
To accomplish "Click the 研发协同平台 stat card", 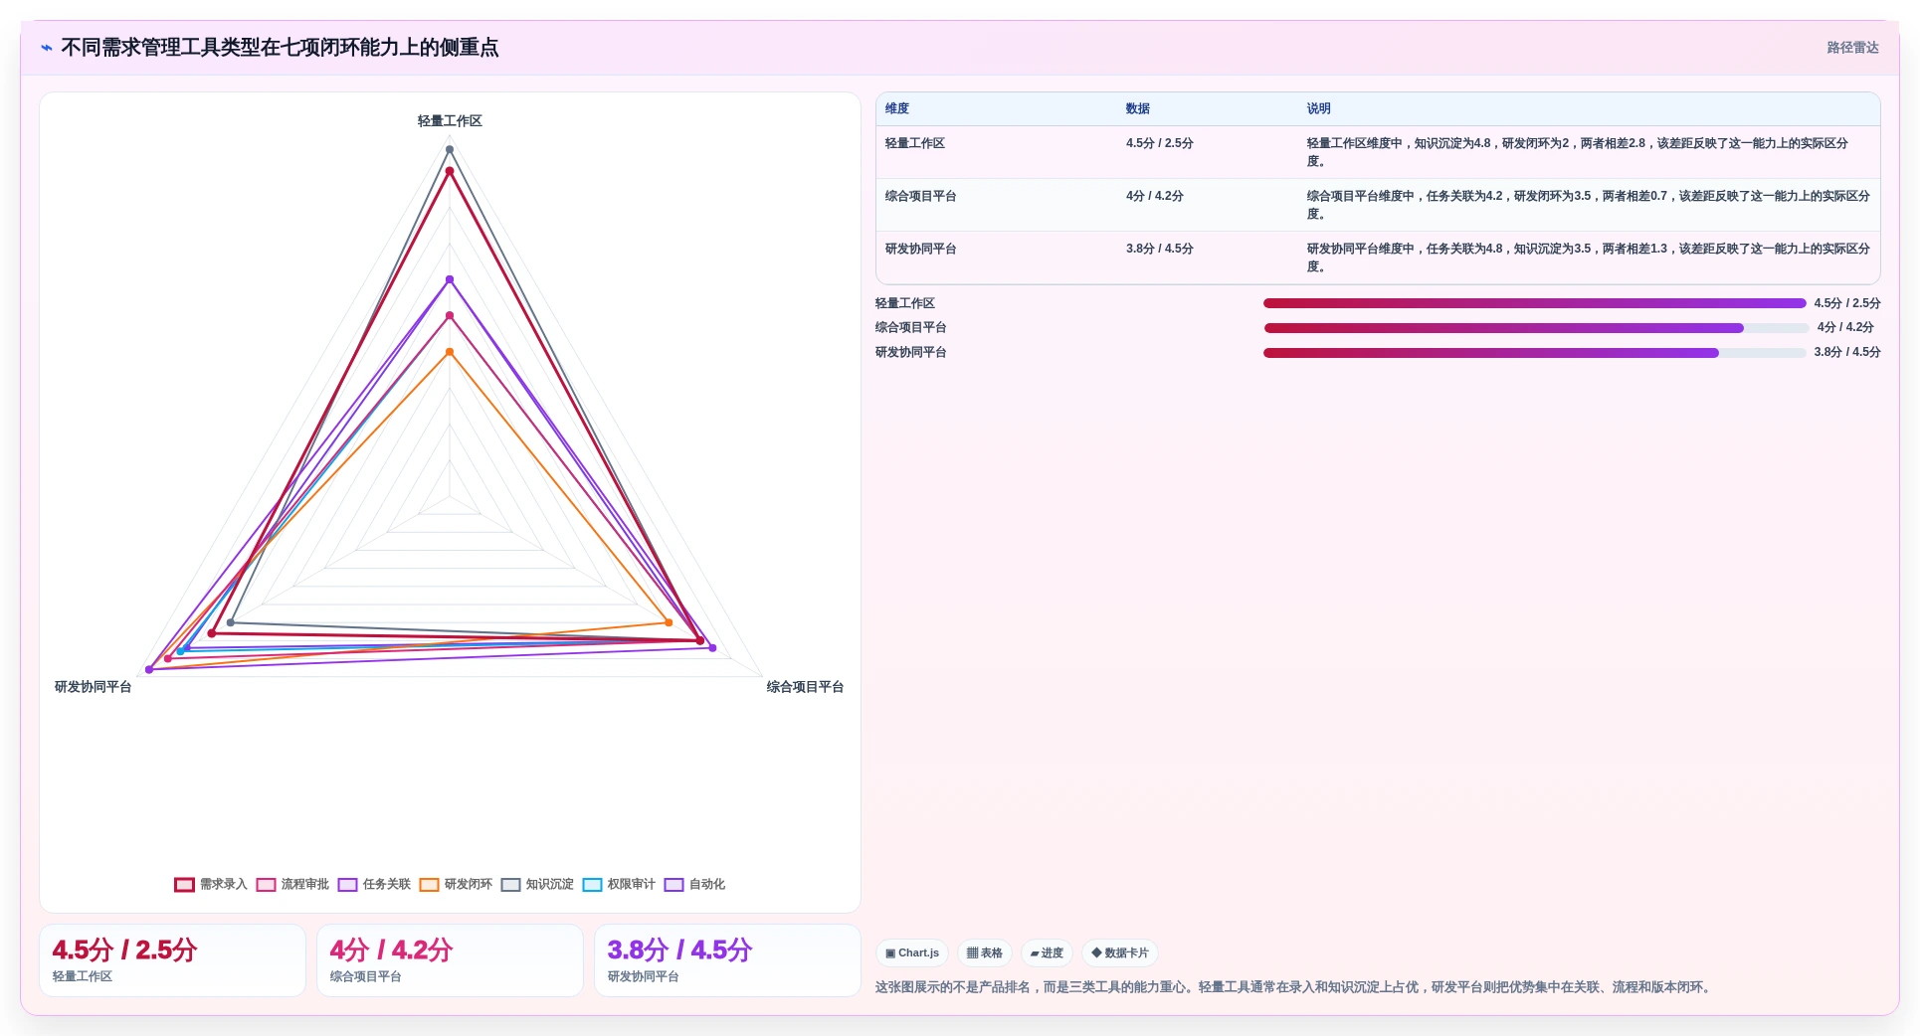I will [727, 960].
